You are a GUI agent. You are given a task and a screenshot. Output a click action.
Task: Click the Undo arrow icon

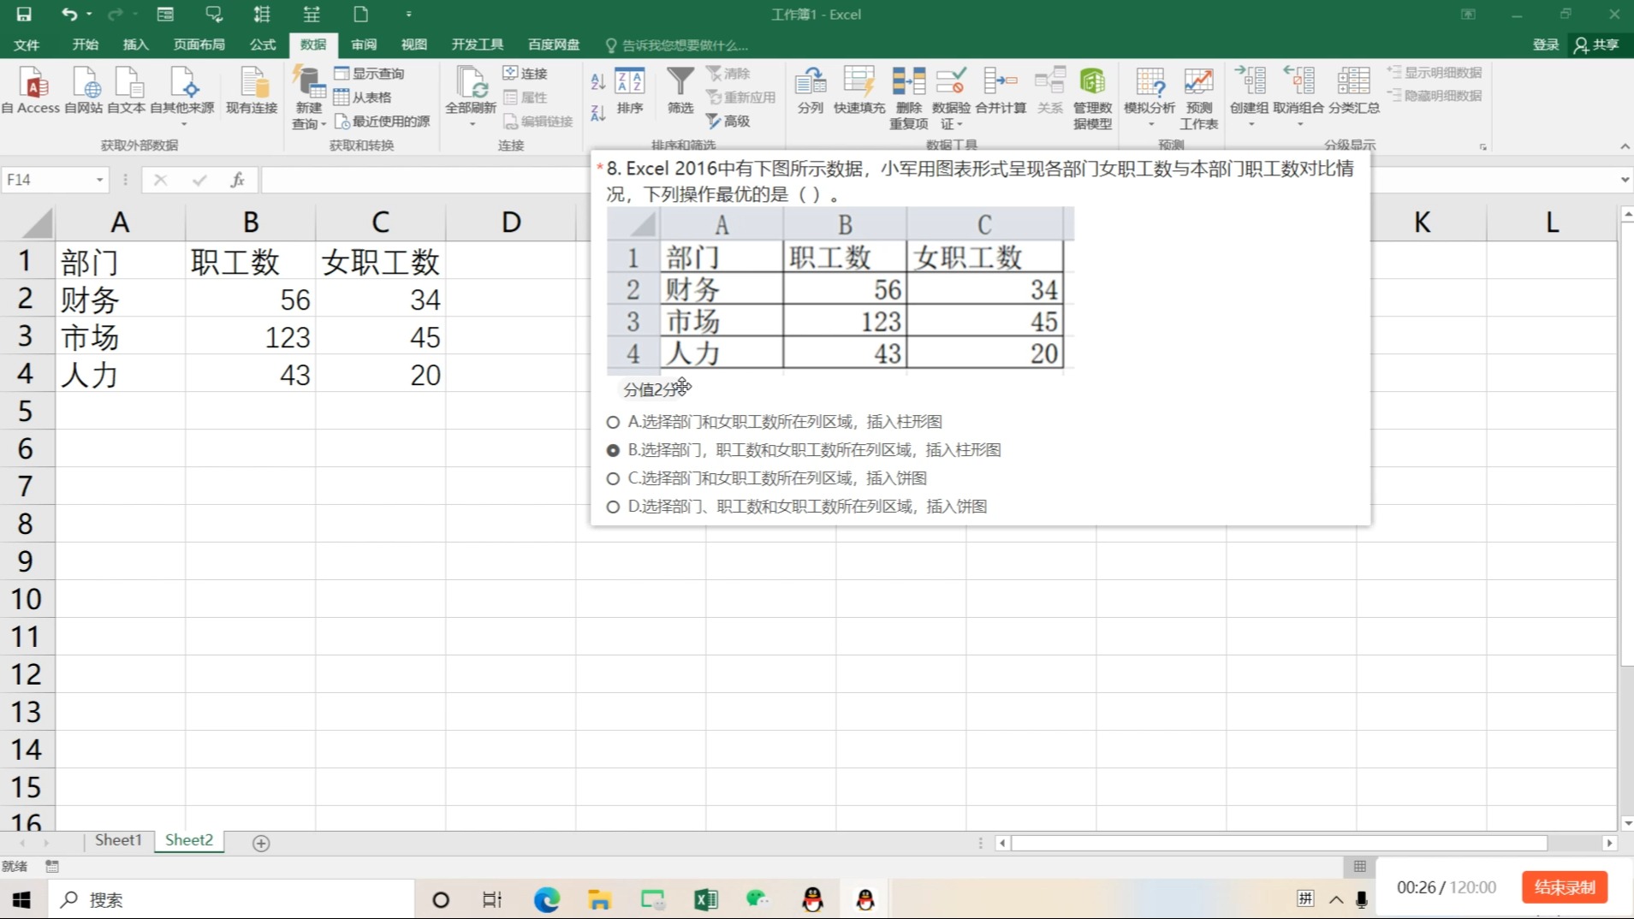[x=68, y=14]
